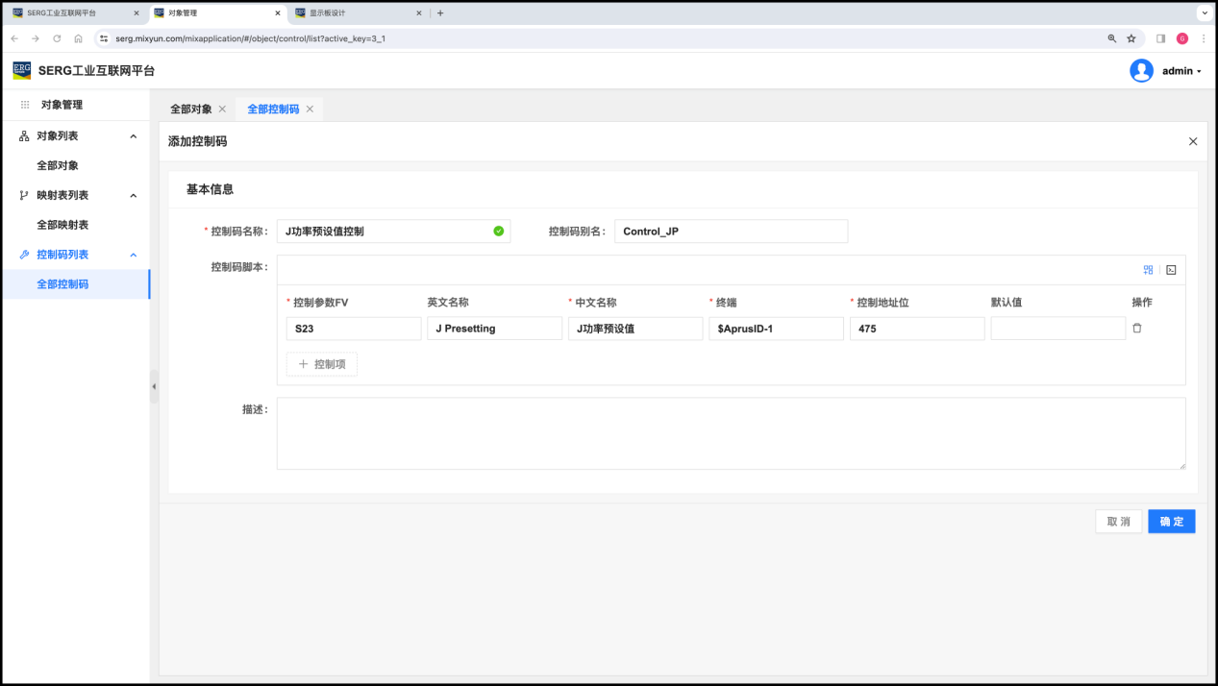Click the 默认值 input field

(1057, 329)
